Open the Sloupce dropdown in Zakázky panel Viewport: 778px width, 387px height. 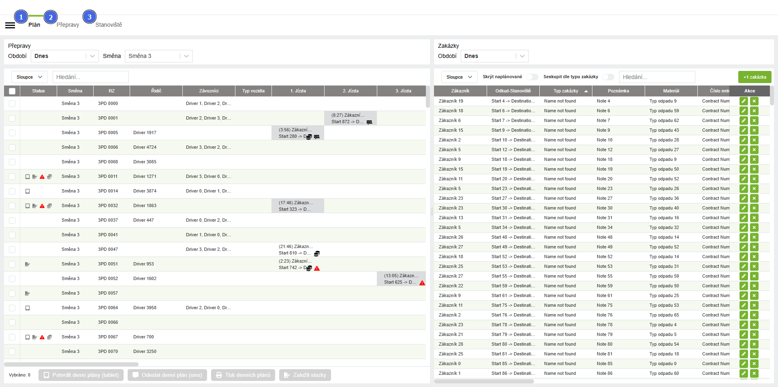point(460,77)
